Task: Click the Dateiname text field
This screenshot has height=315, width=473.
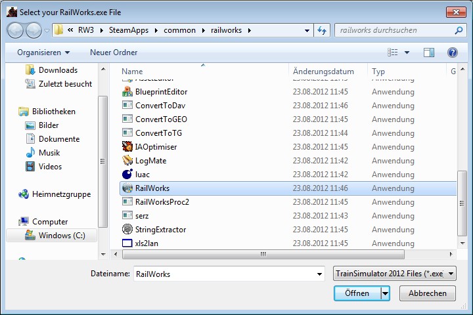Action: pos(225,274)
